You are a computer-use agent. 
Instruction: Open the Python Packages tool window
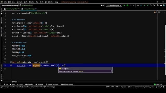[x=52, y=84]
